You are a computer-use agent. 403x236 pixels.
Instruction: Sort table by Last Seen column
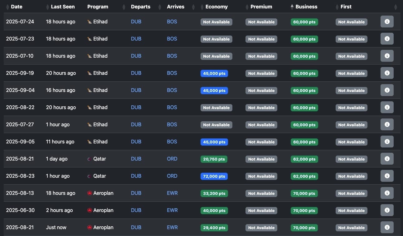pyautogui.click(x=63, y=7)
